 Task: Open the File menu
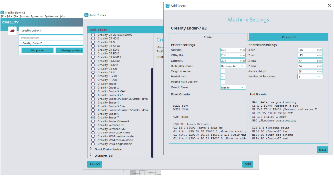coord(3,16)
